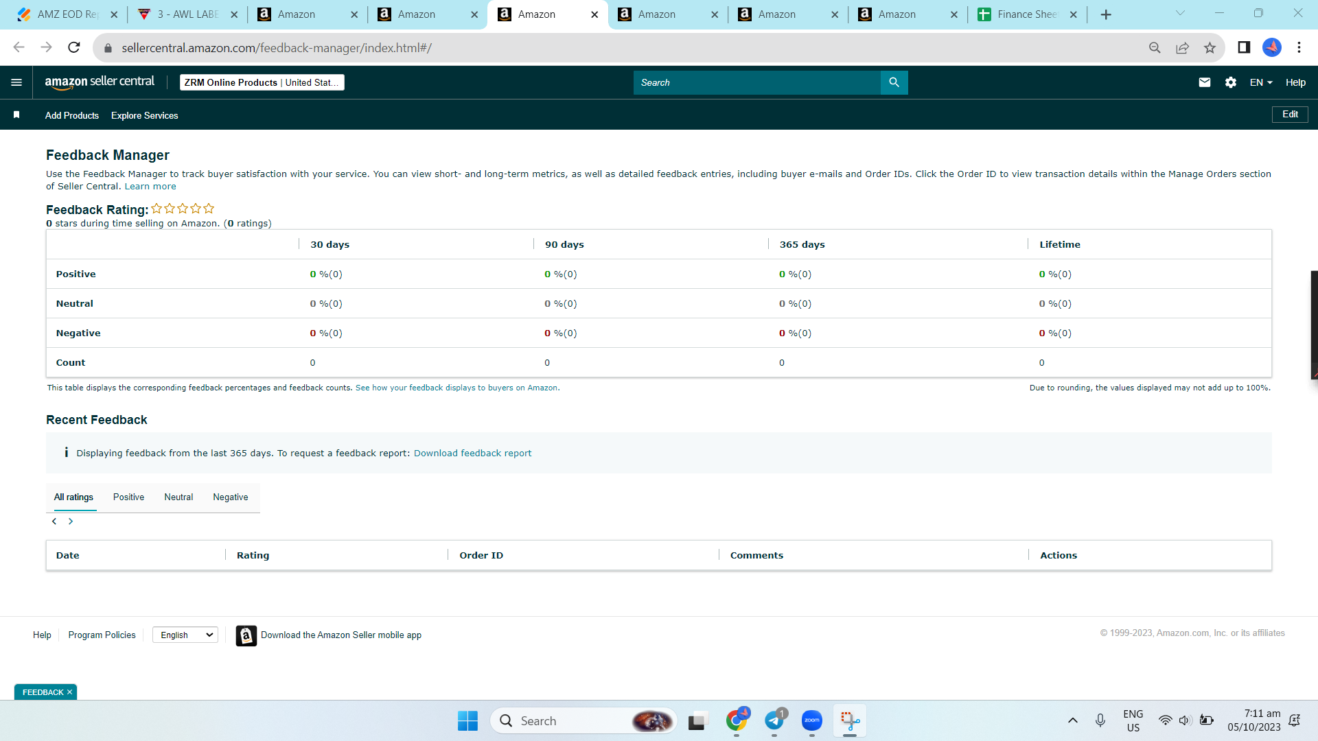The image size is (1318, 741).
Task: Open the Help link in the header
Action: 1295,82
